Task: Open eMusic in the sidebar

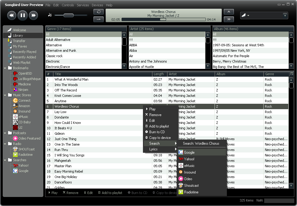Action: click(x=23, y=117)
